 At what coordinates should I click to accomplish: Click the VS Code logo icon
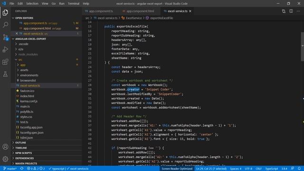[x=4, y=3]
